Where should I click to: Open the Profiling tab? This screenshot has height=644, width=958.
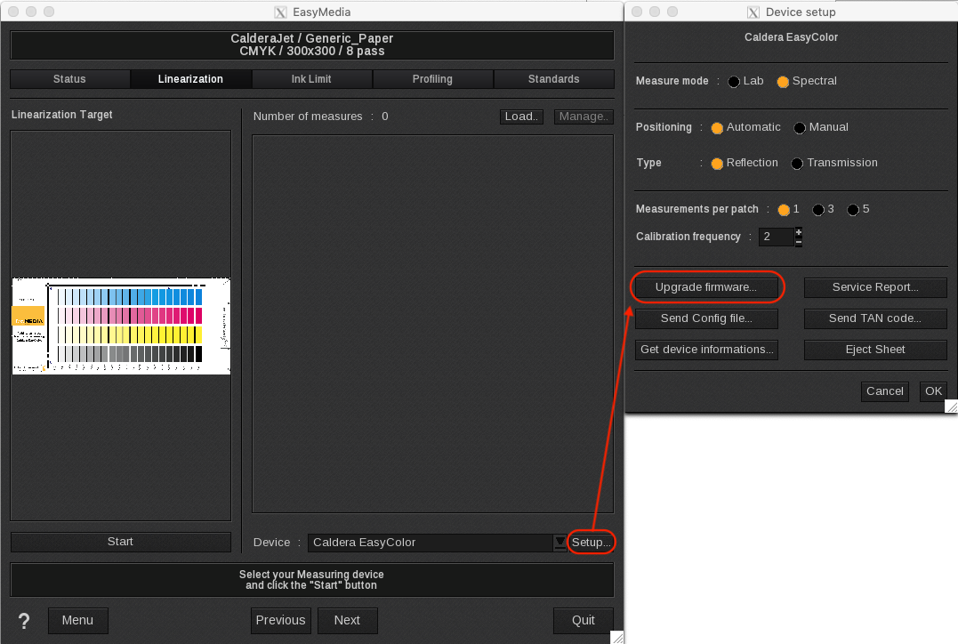[432, 79]
